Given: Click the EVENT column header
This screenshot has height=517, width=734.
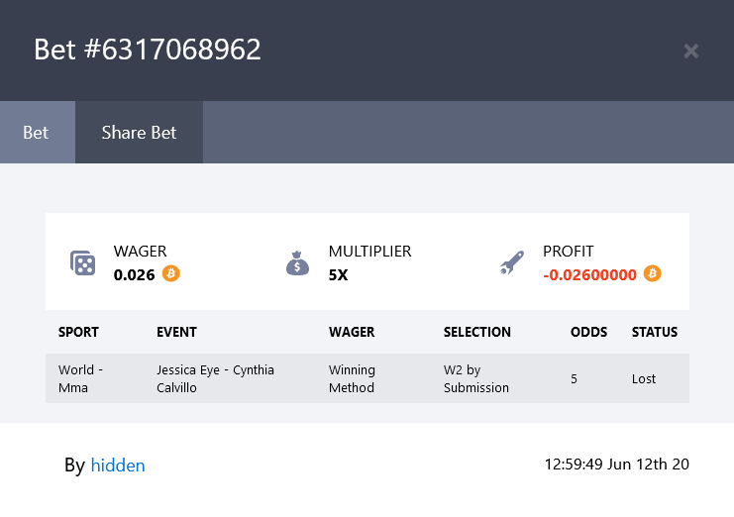Looking at the screenshot, I should (176, 332).
